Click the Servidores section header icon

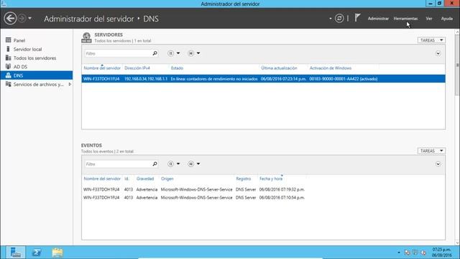[86, 37]
